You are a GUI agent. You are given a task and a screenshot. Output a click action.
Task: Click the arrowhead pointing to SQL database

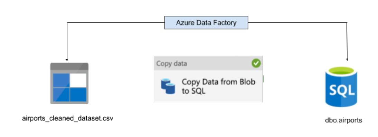click(x=347, y=60)
